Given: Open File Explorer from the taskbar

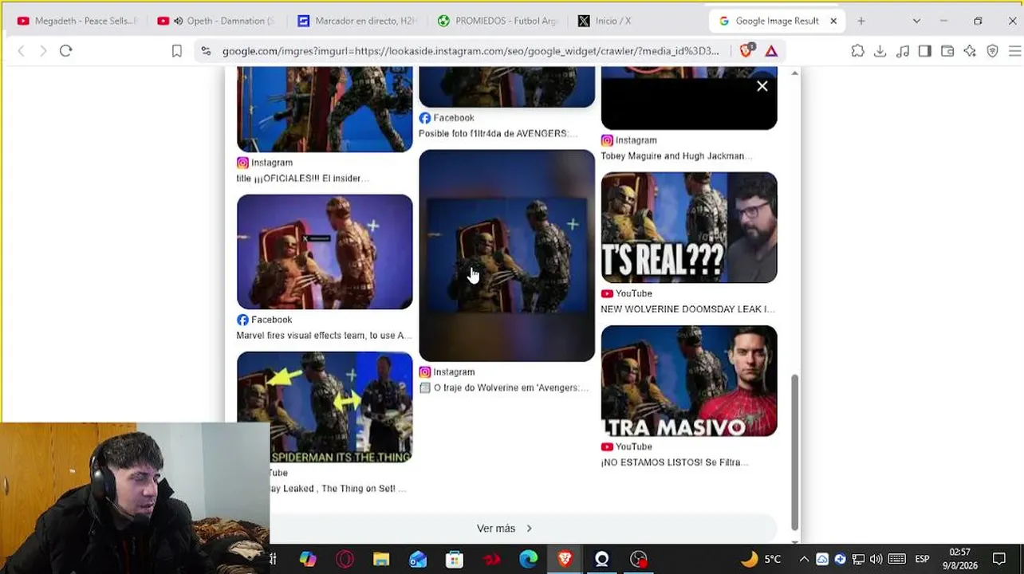Looking at the screenshot, I should [x=381, y=560].
